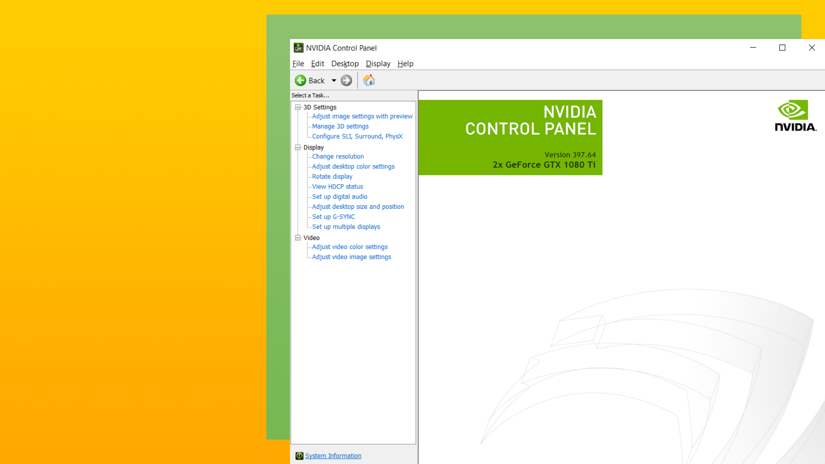Collapse the 3D Settings tree node

coord(298,107)
